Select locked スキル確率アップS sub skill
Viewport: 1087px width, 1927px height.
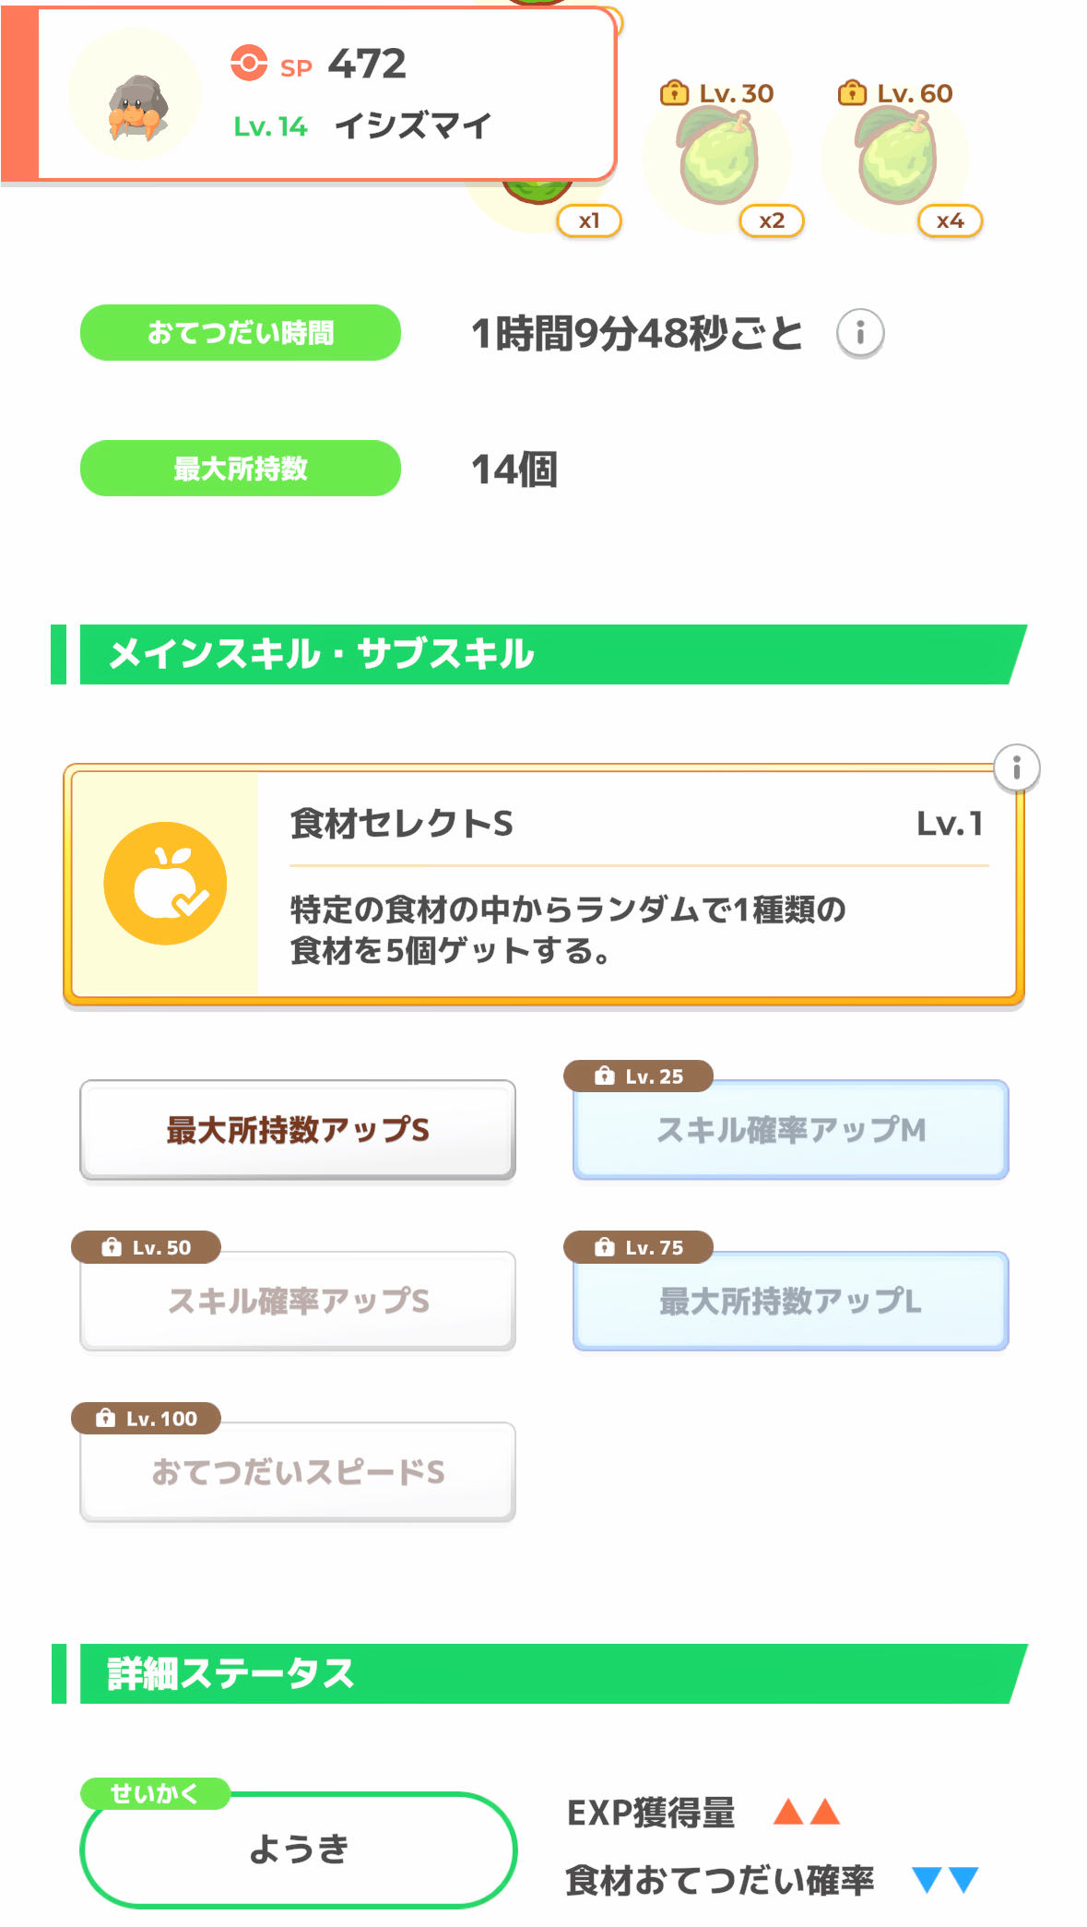pyautogui.click(x=297, y=1301)
